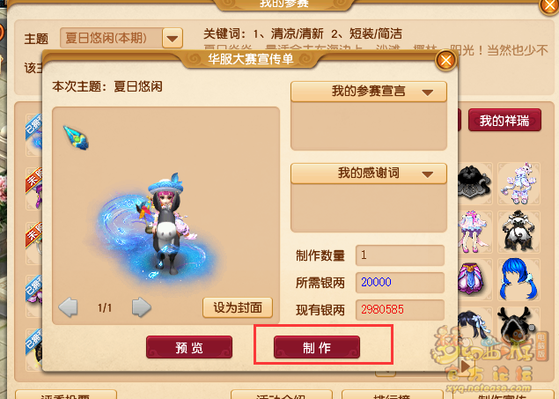The width and height of the screenshot is (559, 399).
Task: Select the pink dress outfit icon
Action: tap(474, 232)
